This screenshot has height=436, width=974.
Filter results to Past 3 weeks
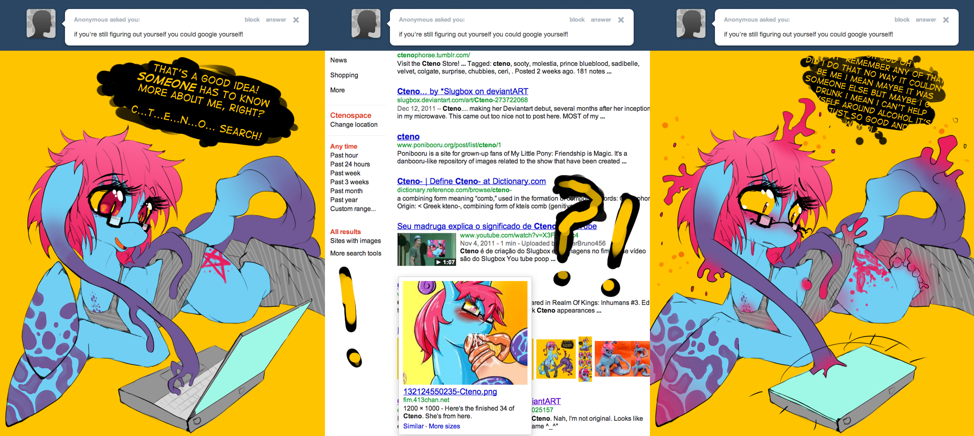coord(349,182)
